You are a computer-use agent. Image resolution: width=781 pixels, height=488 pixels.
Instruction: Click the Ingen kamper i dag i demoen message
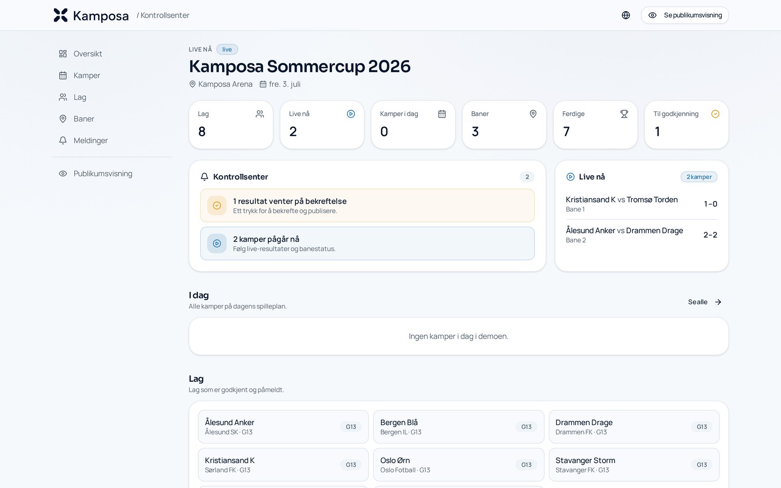click(459, 336)
